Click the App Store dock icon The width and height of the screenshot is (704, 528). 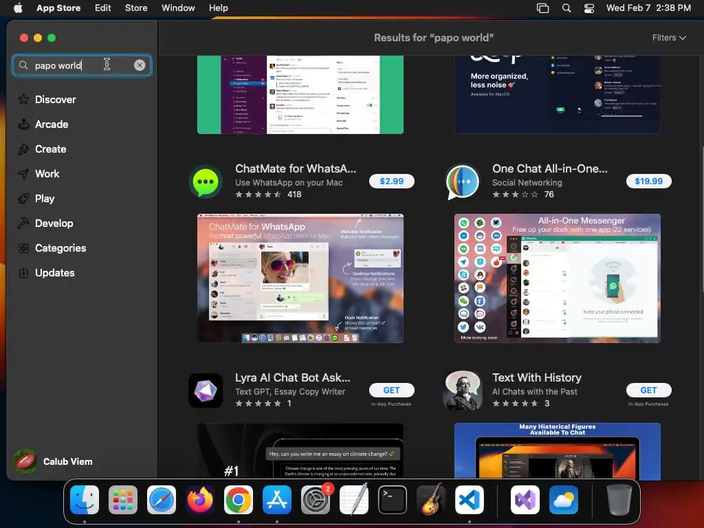point(277,500)
